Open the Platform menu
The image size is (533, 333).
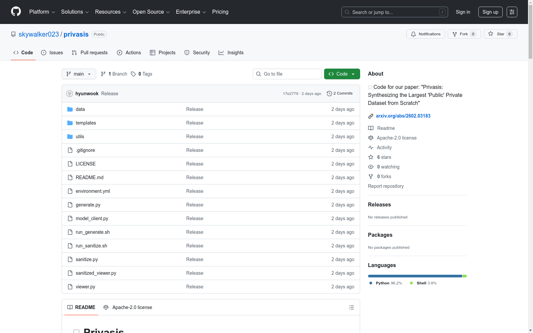(x=42, y=12)
